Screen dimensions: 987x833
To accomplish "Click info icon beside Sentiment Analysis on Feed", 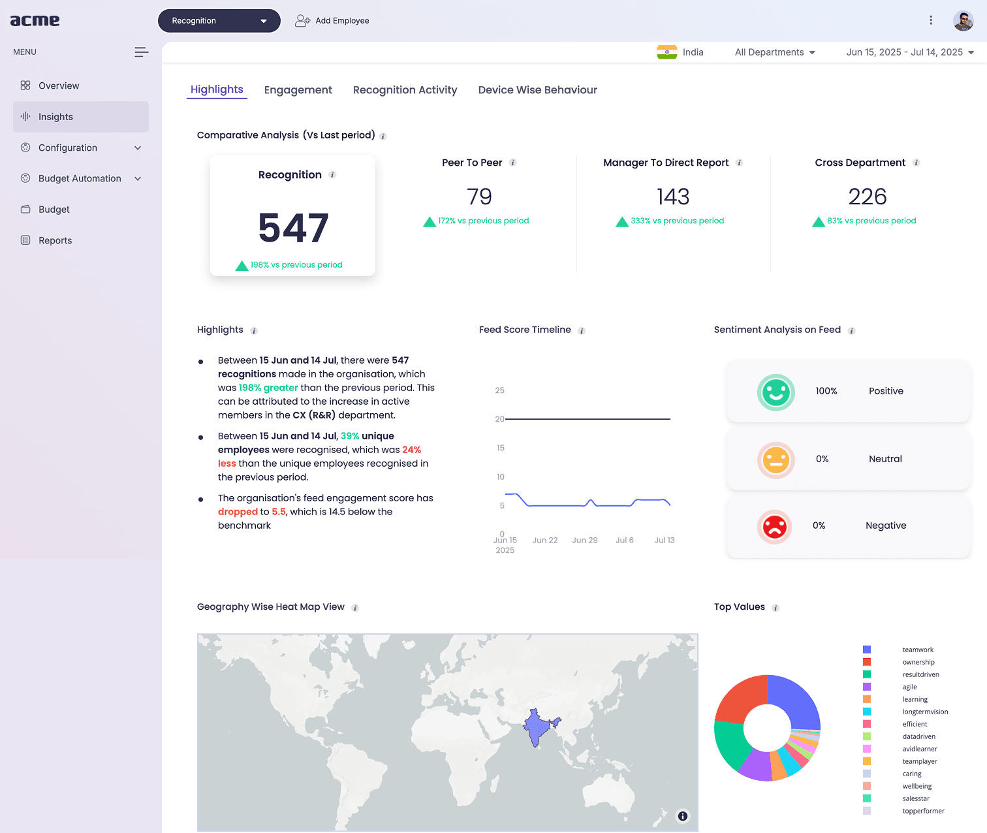I will click(851, 331).
